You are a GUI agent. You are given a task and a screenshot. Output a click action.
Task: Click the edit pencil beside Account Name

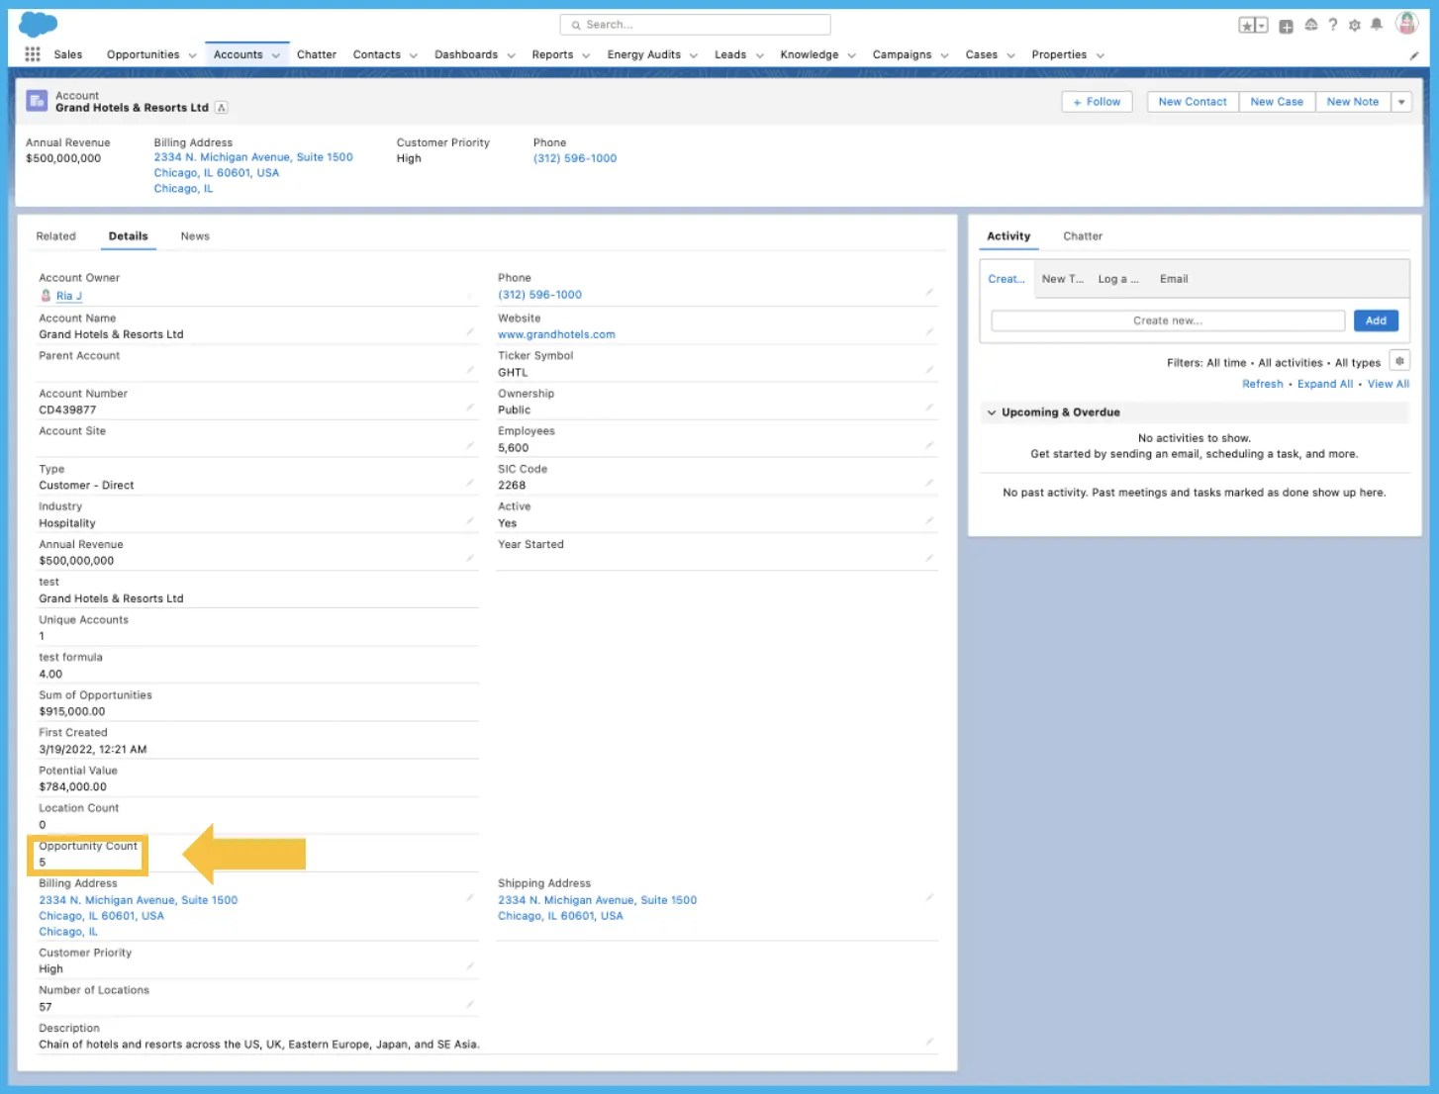click(x=471, y=330)
